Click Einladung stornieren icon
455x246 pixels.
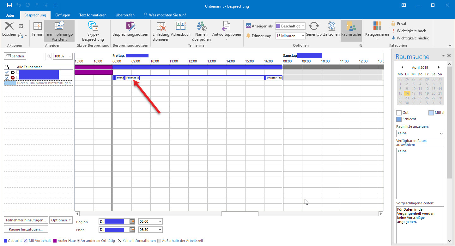point(161,26)
